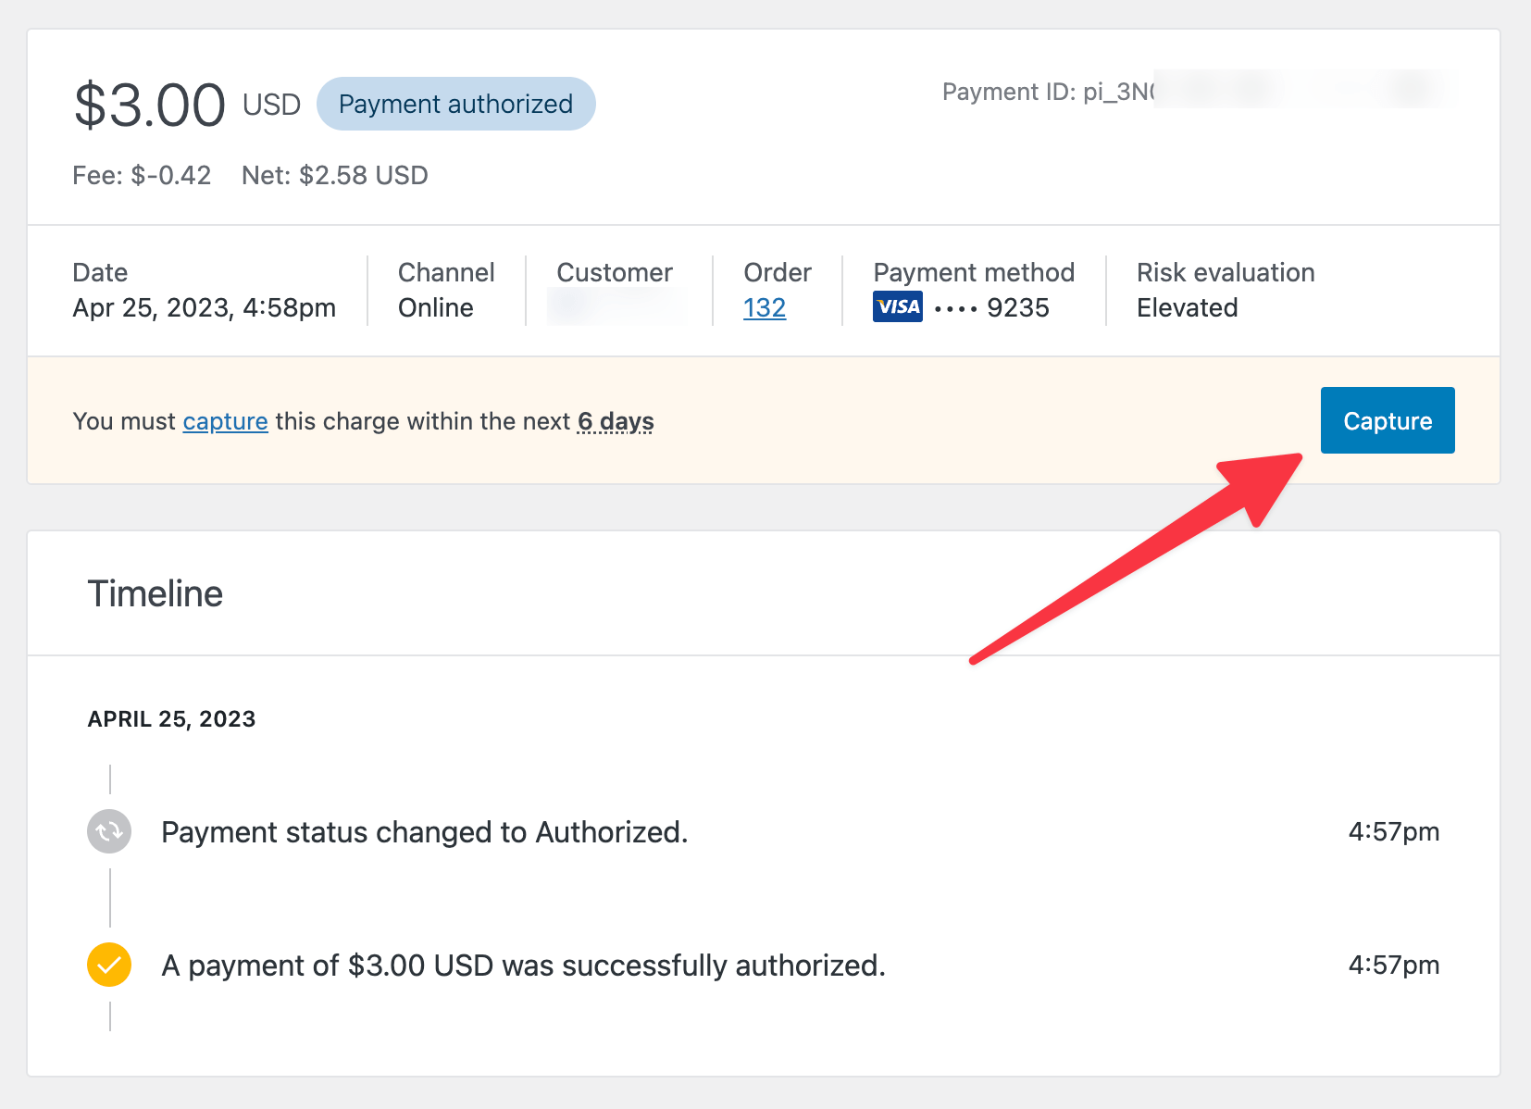Screen dimensions: 1531x1109
Task: Click the Apr 25 date field
Action: (204, 307)
